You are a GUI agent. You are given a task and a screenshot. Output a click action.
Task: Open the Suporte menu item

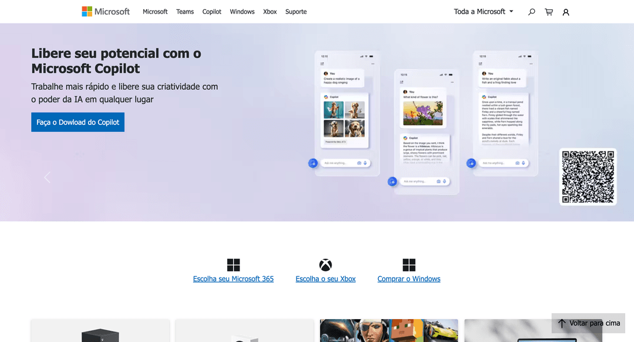pos(296,12)
